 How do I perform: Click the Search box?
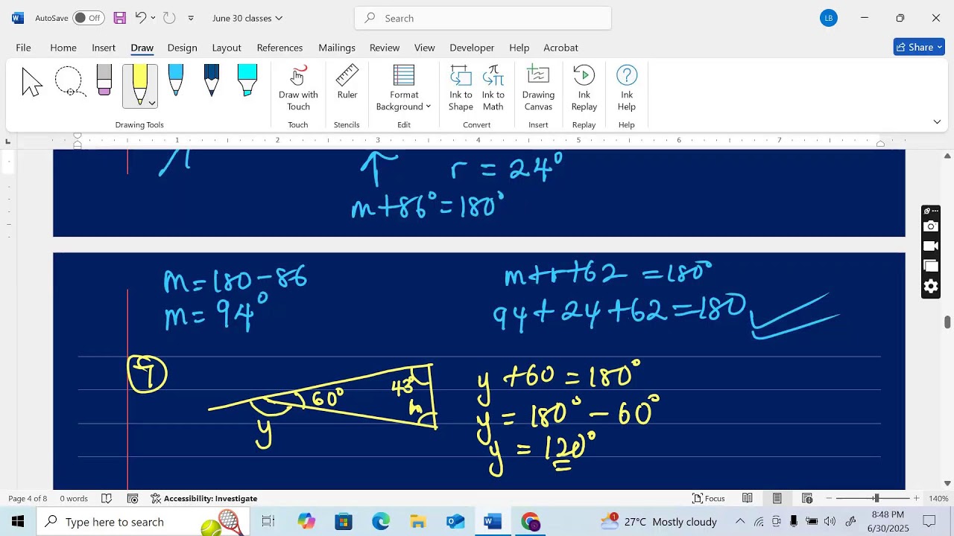483,18
